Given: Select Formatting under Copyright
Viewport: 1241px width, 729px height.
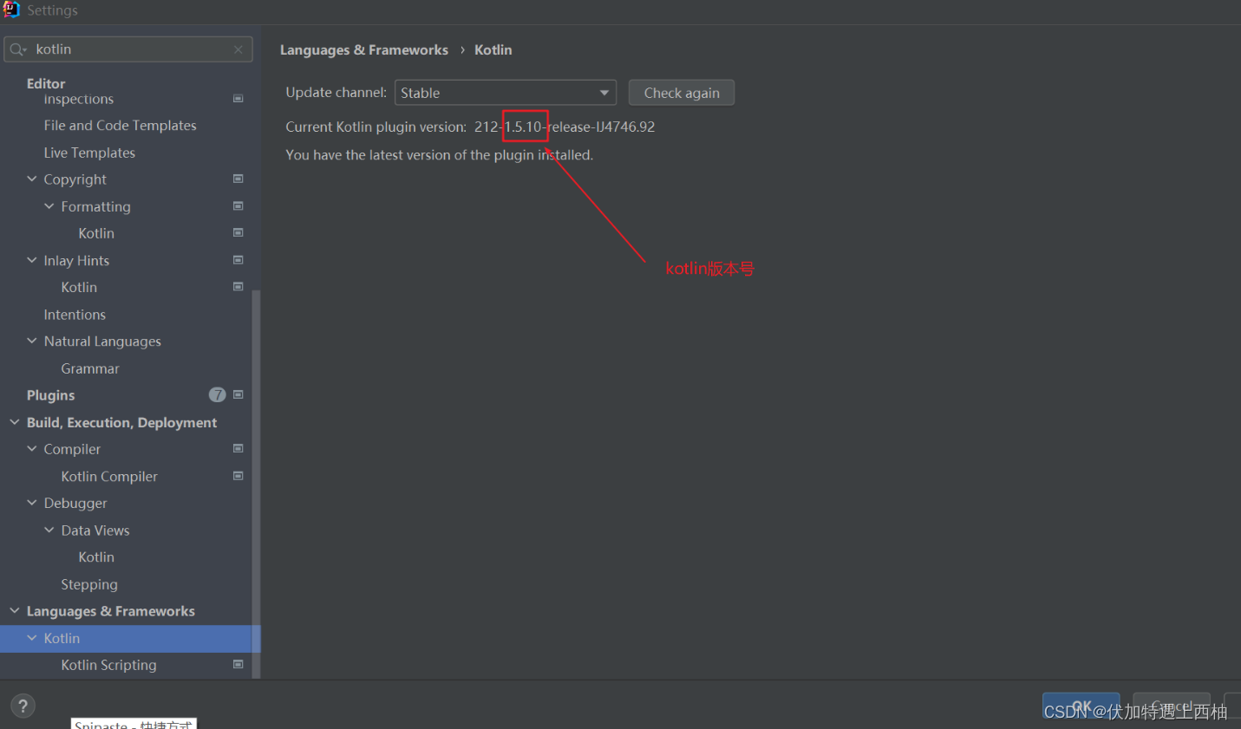Looking at the screenshot, I should point(96,206).
